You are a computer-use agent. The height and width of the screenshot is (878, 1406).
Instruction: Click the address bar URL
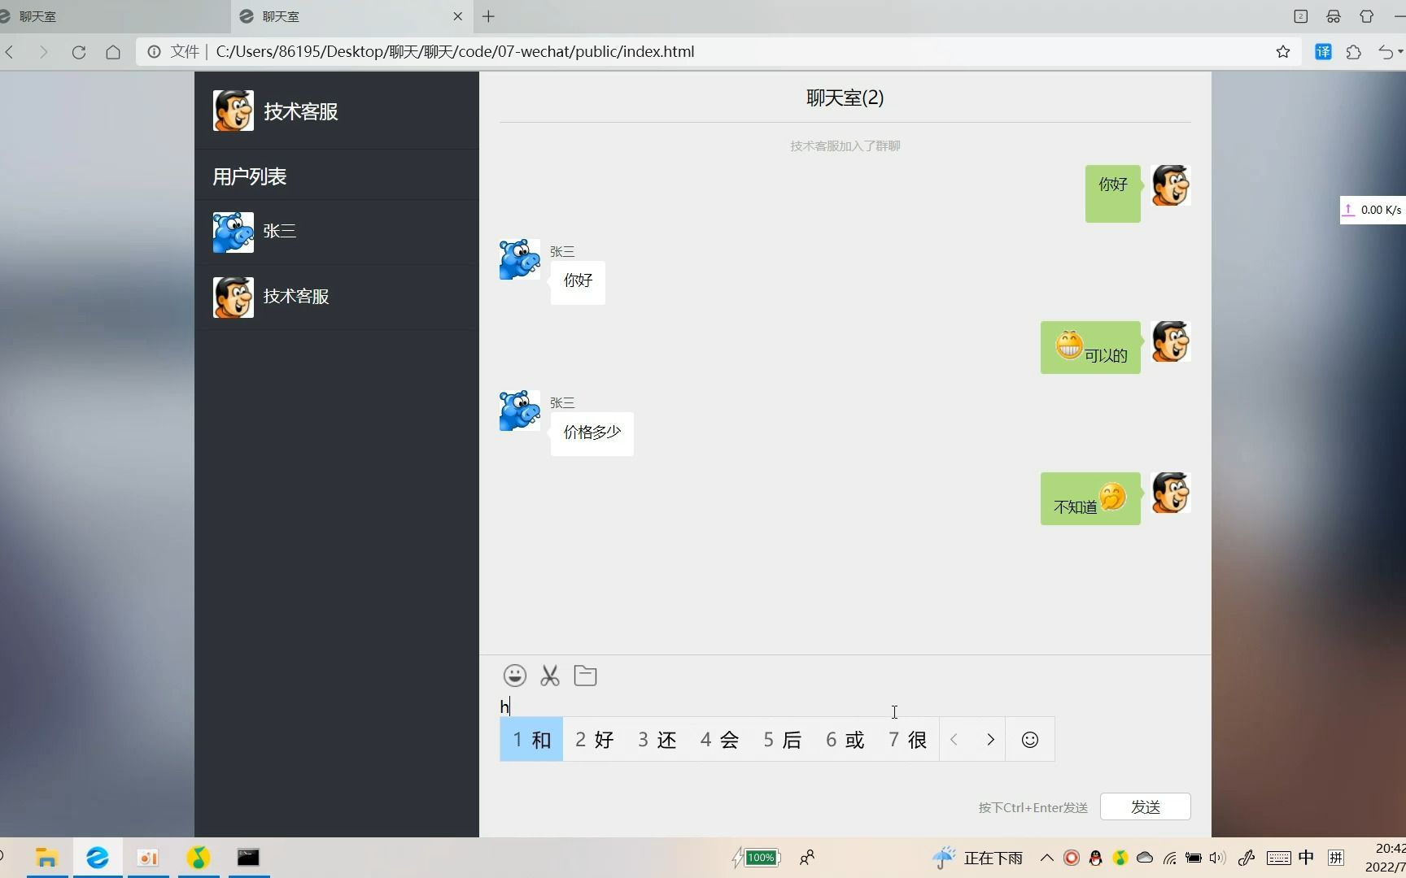(x=455, y=52)
